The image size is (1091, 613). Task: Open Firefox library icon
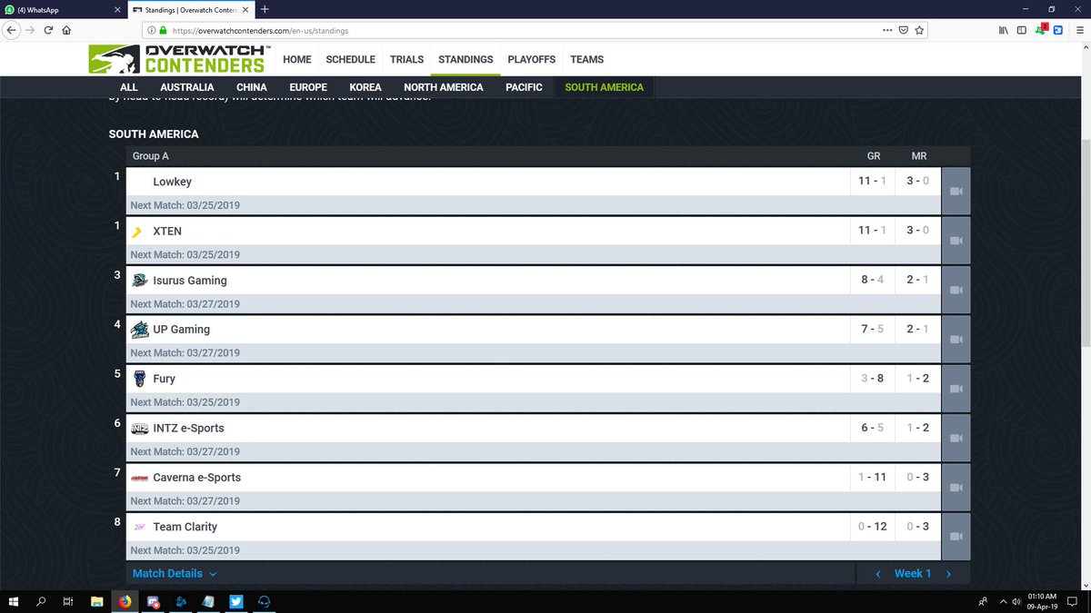1004,30
